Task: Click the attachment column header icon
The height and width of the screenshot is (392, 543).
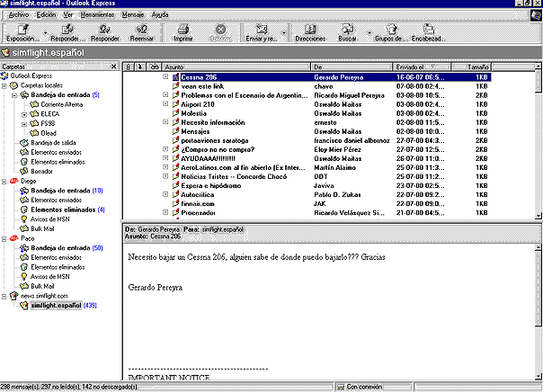Action: [129, 67]
